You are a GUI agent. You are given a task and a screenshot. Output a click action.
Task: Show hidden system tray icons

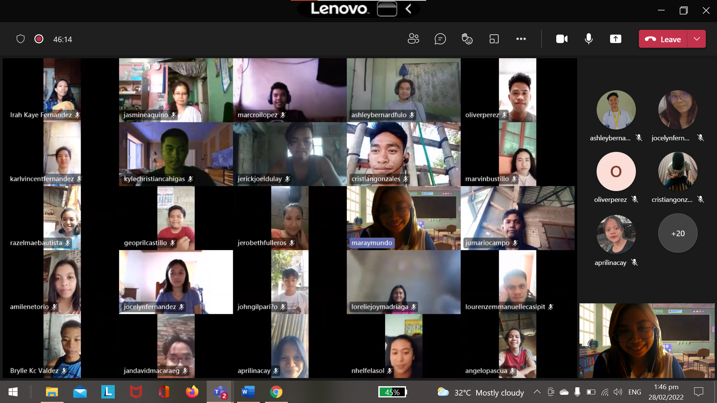(537, 392)
